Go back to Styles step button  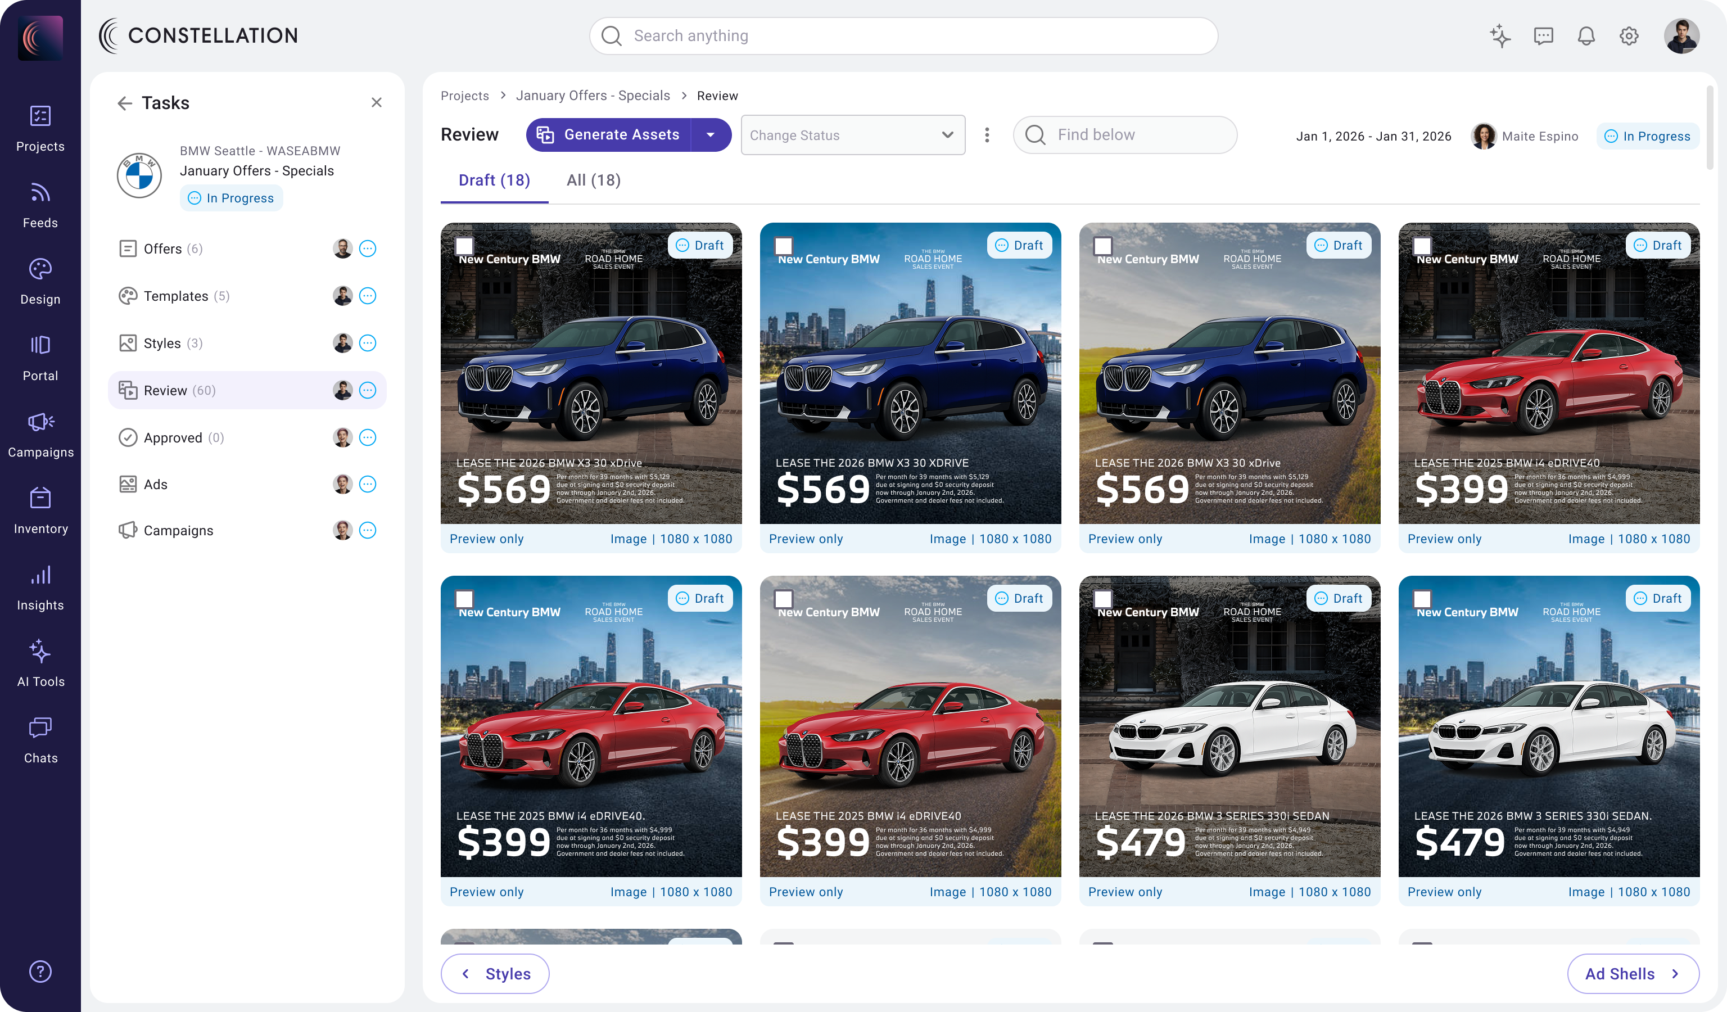click(x=495, y=973)
